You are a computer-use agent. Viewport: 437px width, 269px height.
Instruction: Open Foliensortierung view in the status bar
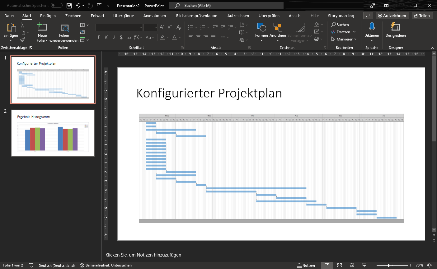click(340, 265)
